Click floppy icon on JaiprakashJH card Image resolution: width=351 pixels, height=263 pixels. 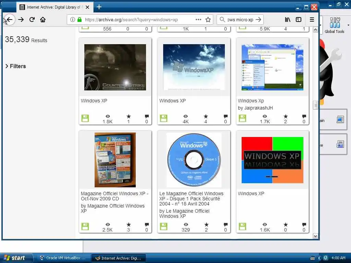click(x=242, y=118)
